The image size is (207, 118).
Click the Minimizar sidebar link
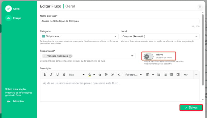click(19, 101)
